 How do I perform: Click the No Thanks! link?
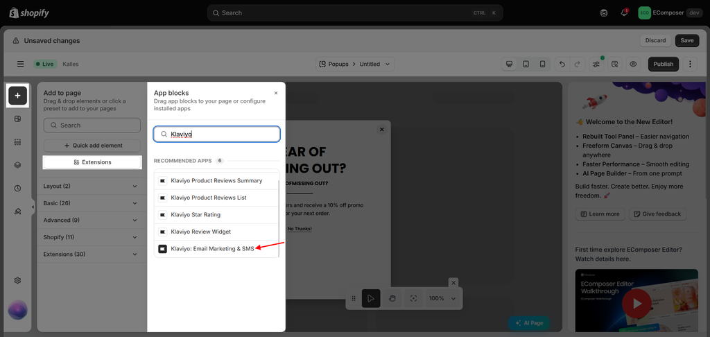point(300,230)
